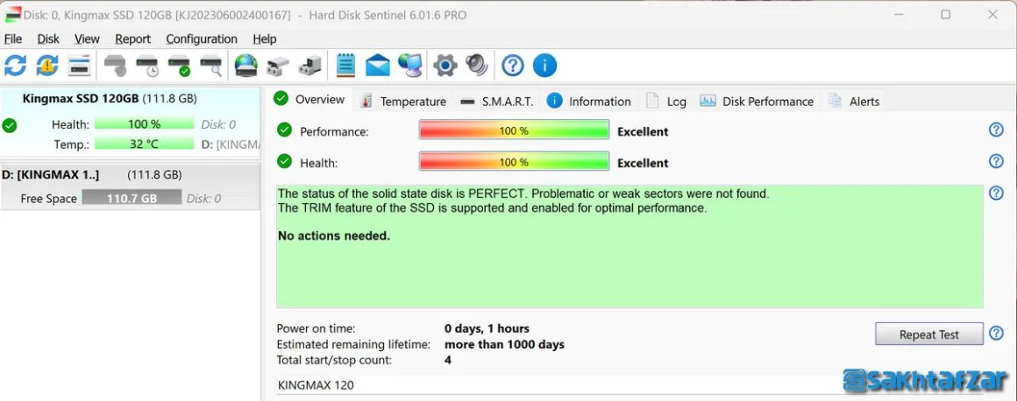Click the globe over disk toolbar icon

(245, 66)
